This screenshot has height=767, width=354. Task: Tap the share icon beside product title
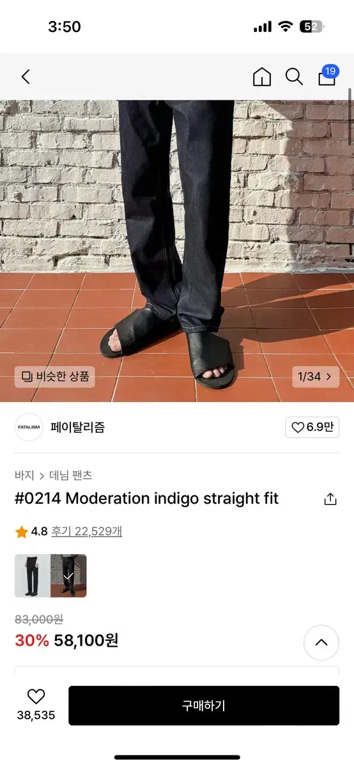[330, 499]
